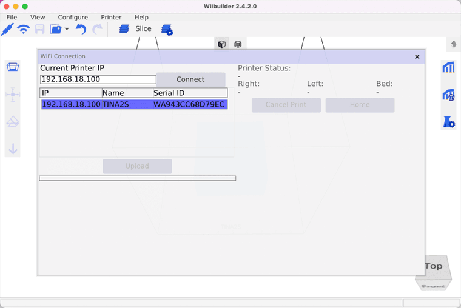Select the TINA2S printer row
This screenshot has height=308, width=461.
pyautogui.click(x=133, y=105)
